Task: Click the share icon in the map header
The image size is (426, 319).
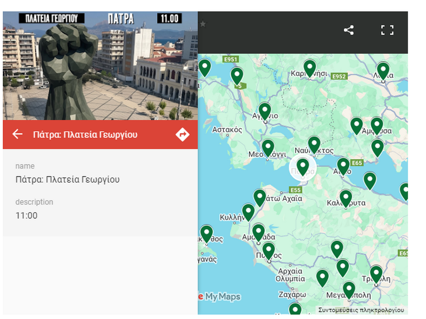Action: pyautogui.click(x=349, y=30)
